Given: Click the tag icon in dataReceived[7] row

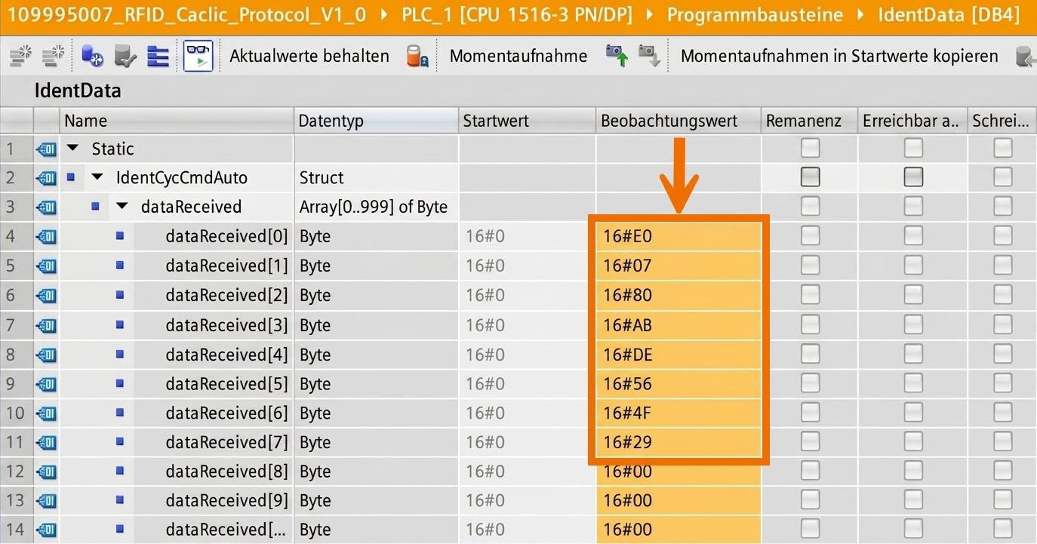Looking at the screenshot, I should point(46,442).
